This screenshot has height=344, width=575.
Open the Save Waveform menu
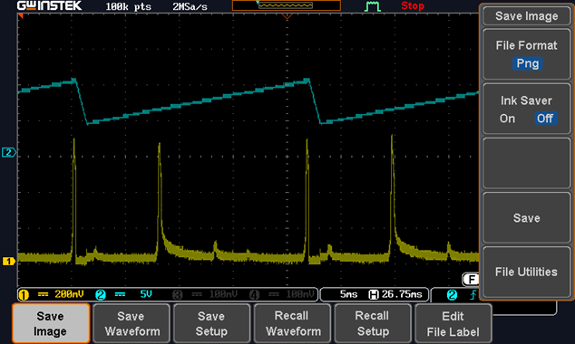(x=132, y=323)
